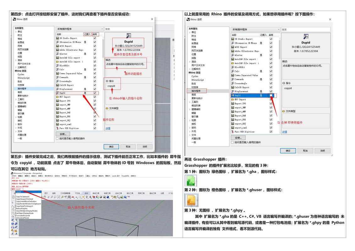Click the '详情' link in right dialog
Image resolution: width=355 pixels, height=251 pixels.
tap(284, 132)
